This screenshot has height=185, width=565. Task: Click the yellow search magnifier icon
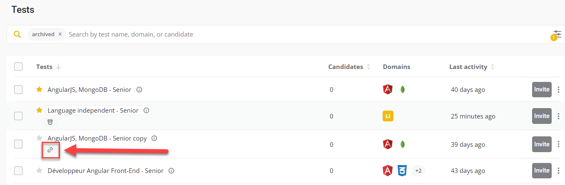coord(17,34)
